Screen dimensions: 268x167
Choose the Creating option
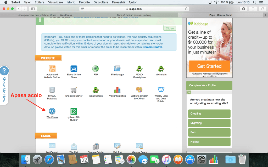[209, 114]
